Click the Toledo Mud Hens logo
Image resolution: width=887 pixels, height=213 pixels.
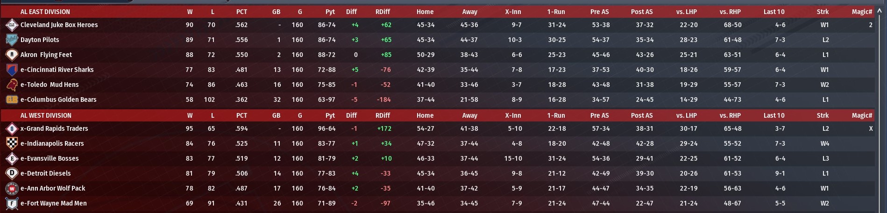coord(12,85)
